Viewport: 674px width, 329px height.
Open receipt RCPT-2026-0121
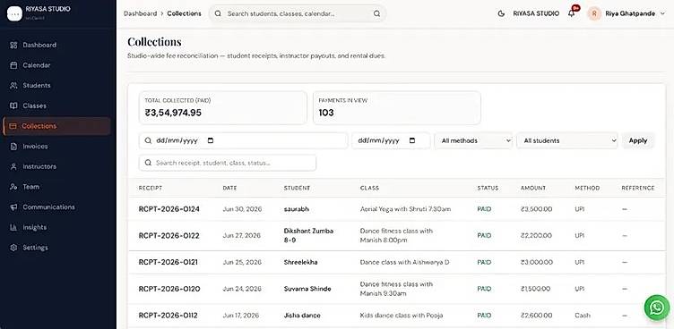tap(168, 262)
